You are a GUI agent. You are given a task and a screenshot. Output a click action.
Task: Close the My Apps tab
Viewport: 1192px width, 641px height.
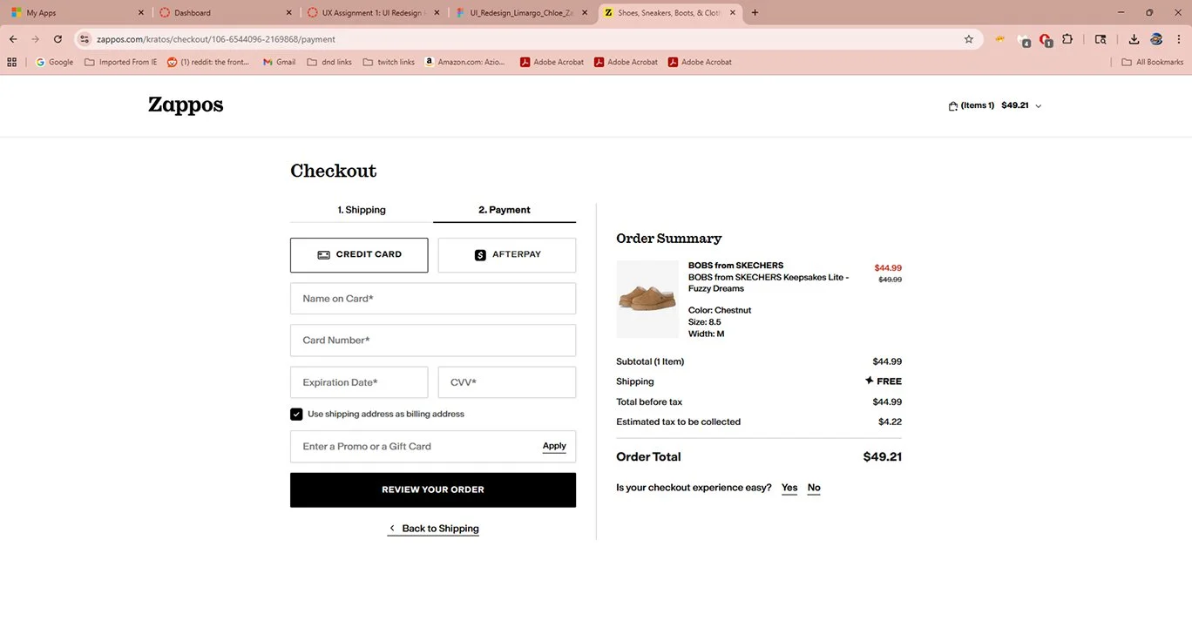pyautogui.click(x=141, y=13)
